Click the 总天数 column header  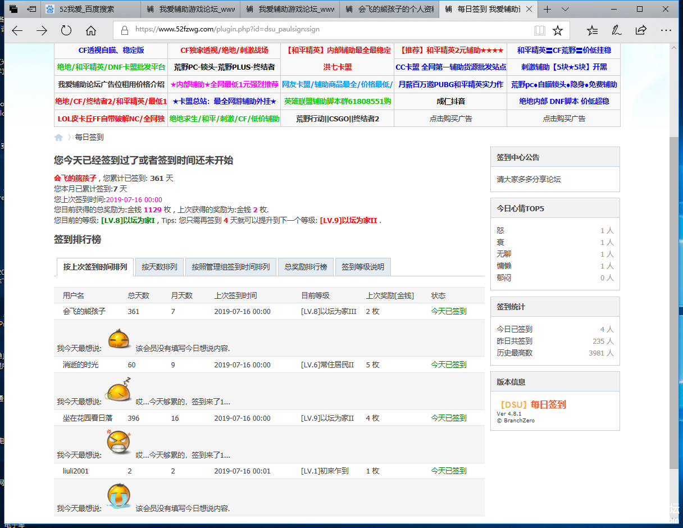click(138, 295)
